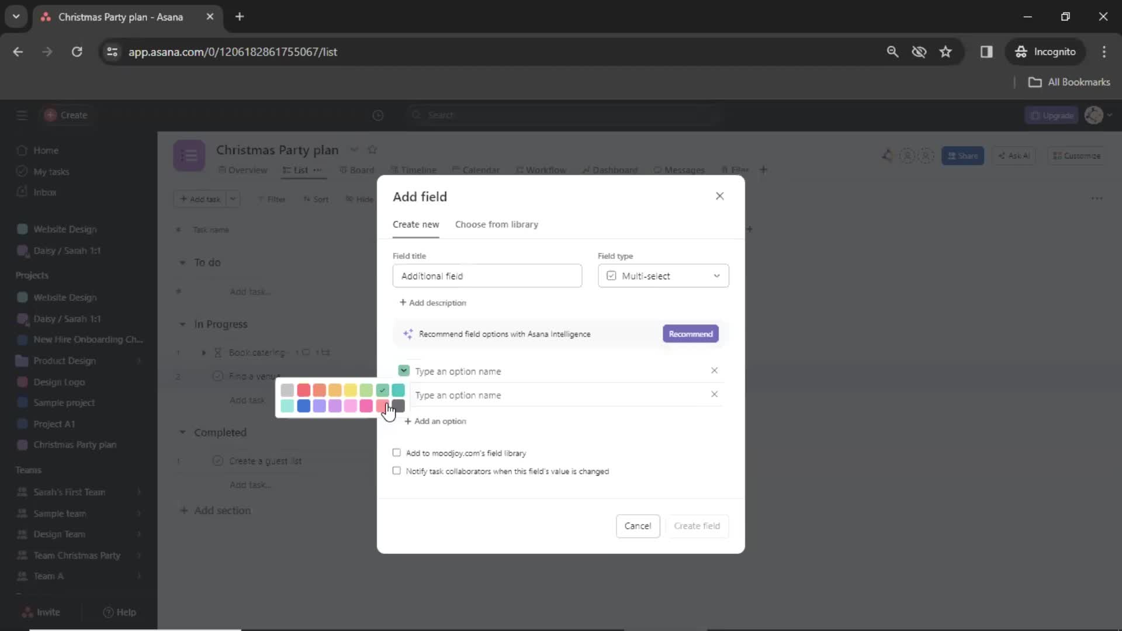The width and height of the screenshot is (1122, 631).
Task: Click the List view tab icon
Action: pos(288,169)
